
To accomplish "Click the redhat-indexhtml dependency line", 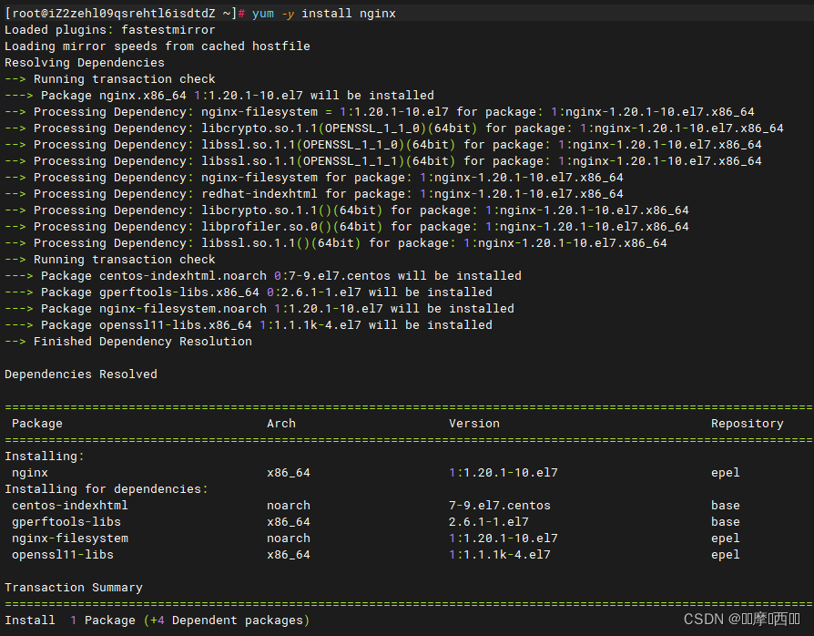I will pos(314,194).
